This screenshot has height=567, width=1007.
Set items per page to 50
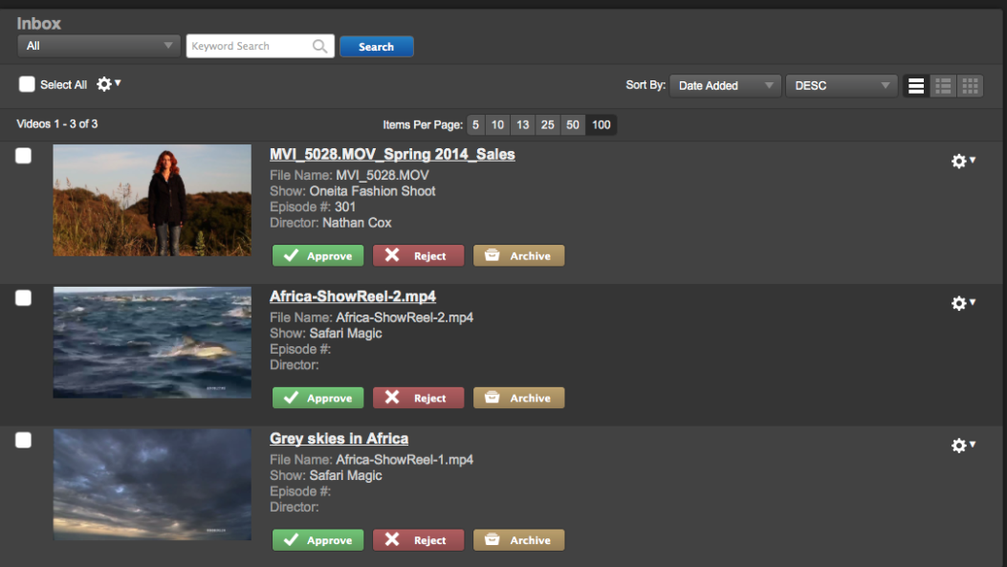(x=572, y=125)
